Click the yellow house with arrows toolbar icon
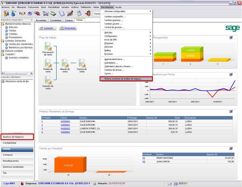242x187 pixels. click(6, 14)
